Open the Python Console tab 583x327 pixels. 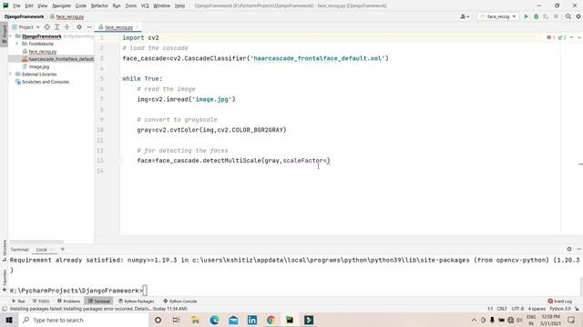point(180,301)
